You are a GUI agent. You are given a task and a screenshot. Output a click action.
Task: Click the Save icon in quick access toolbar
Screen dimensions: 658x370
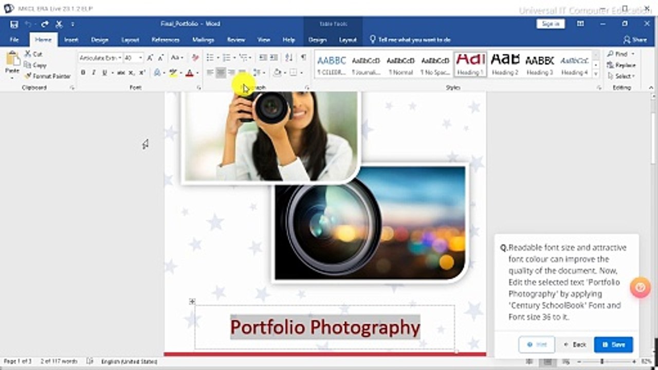14,24
